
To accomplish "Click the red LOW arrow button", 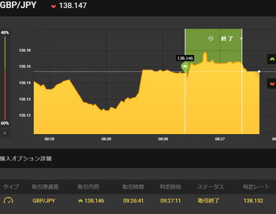I will [272, 84].
